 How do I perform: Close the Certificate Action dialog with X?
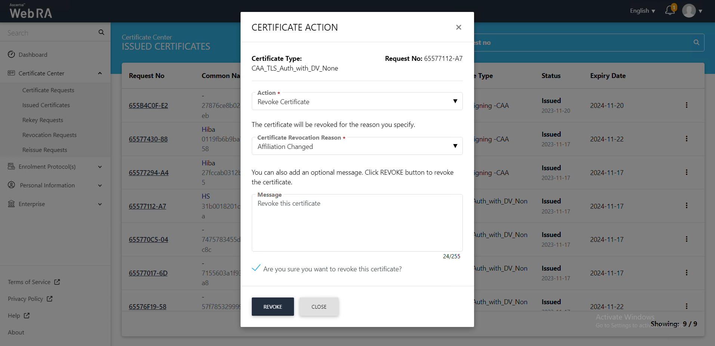tap(458, 27)
